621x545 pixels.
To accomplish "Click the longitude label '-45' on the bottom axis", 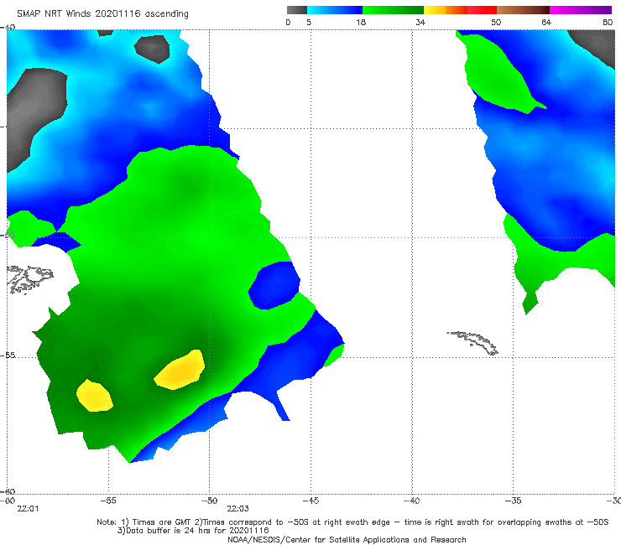I will [310, 501].
